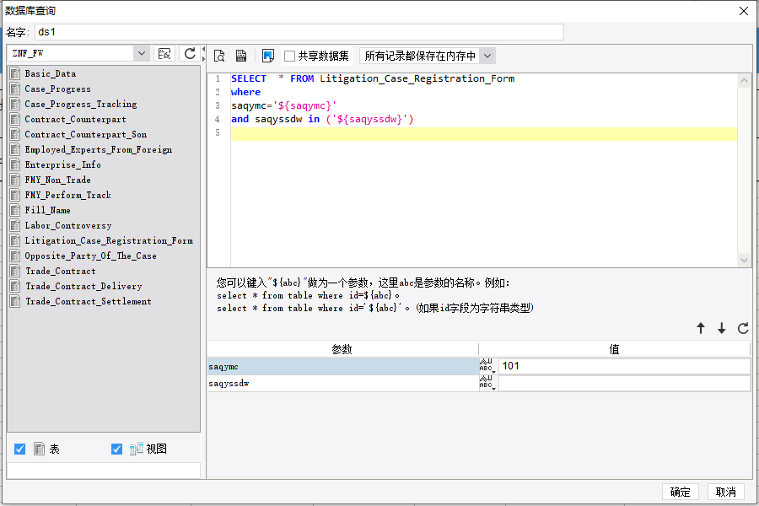This screenshot has width=759, height=506.
Task: Move parameter up with up arrow
Action: click(x=701, y=328)
